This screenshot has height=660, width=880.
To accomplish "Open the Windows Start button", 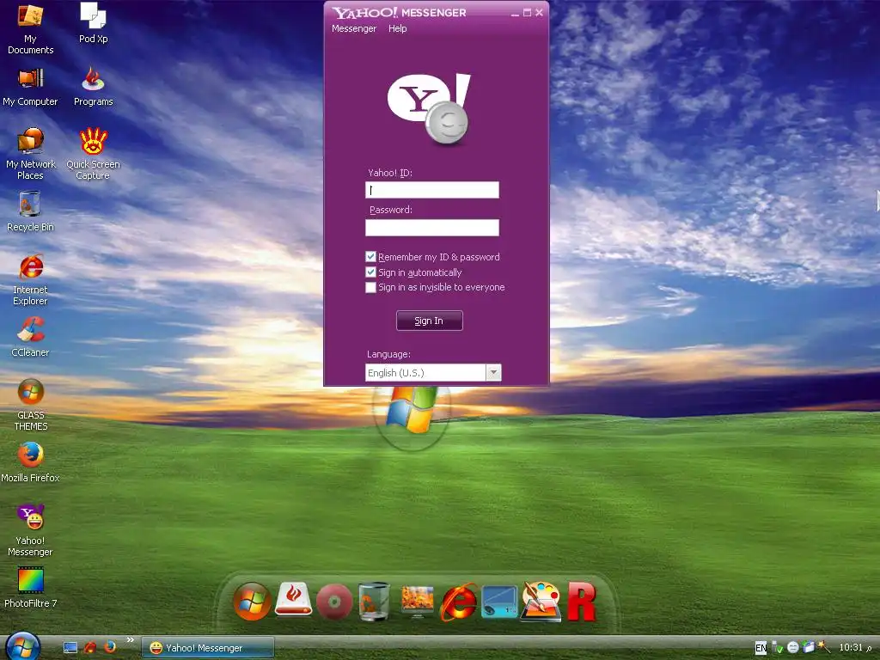I will click(23, 646).
